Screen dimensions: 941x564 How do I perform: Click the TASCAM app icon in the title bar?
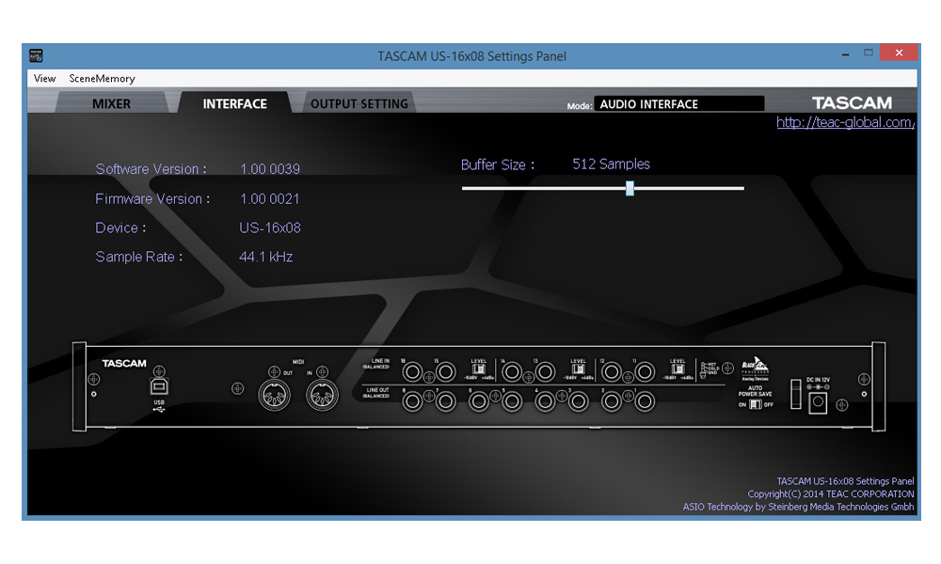pos(36,55)
